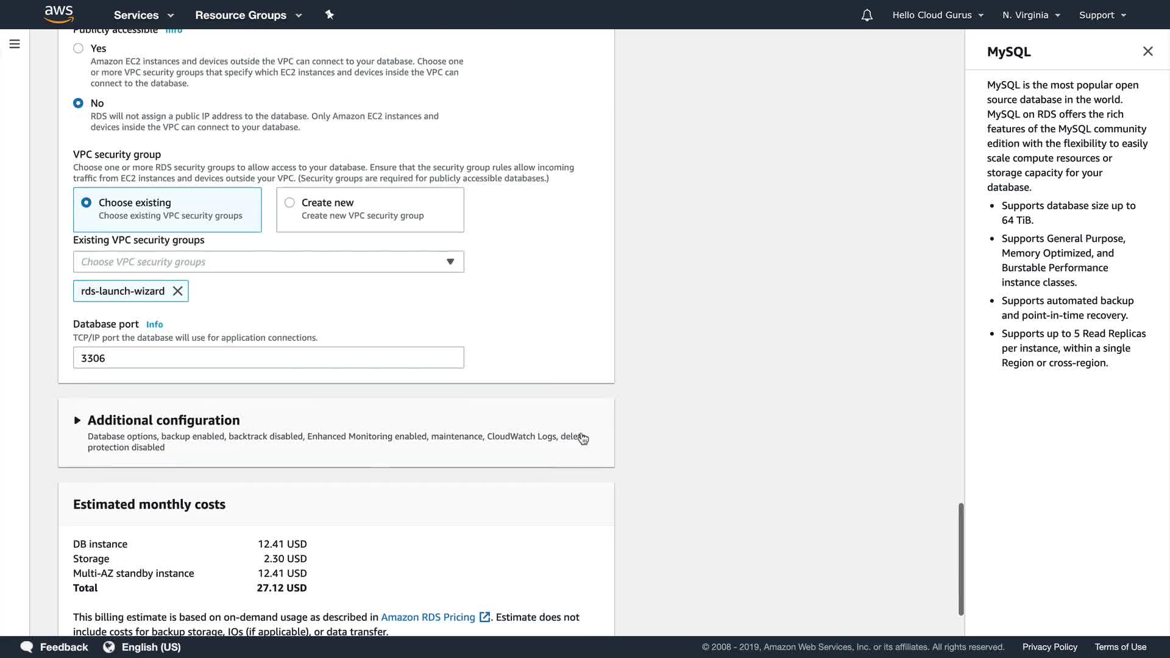Open the Amazon RDS Pricing link

click(x=428, y=617)
